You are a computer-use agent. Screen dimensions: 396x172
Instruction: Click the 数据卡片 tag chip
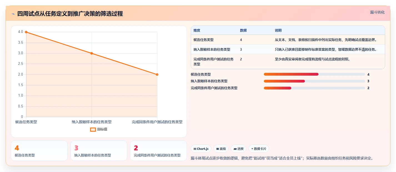click(259, 149)
